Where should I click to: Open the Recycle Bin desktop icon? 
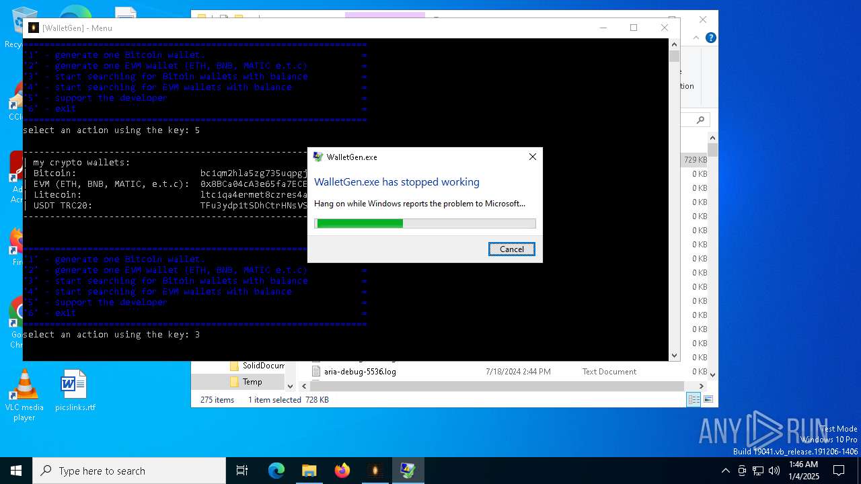(x=24, y=27)
